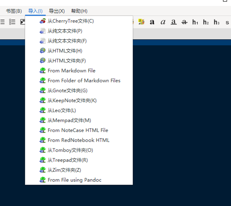Image resolution: width=231 pixels, height=206 pixels.
Task: Choose From Markdown File
Action: pos(79,71)
